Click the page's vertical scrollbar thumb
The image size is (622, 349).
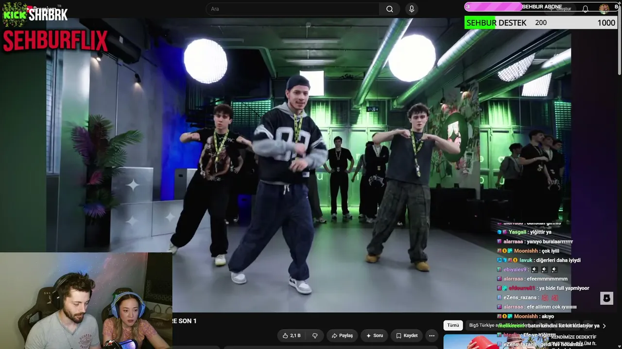coord(619,41)
